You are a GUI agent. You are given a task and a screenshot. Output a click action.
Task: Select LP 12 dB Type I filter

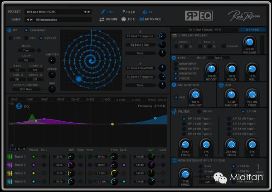[229, 119]
